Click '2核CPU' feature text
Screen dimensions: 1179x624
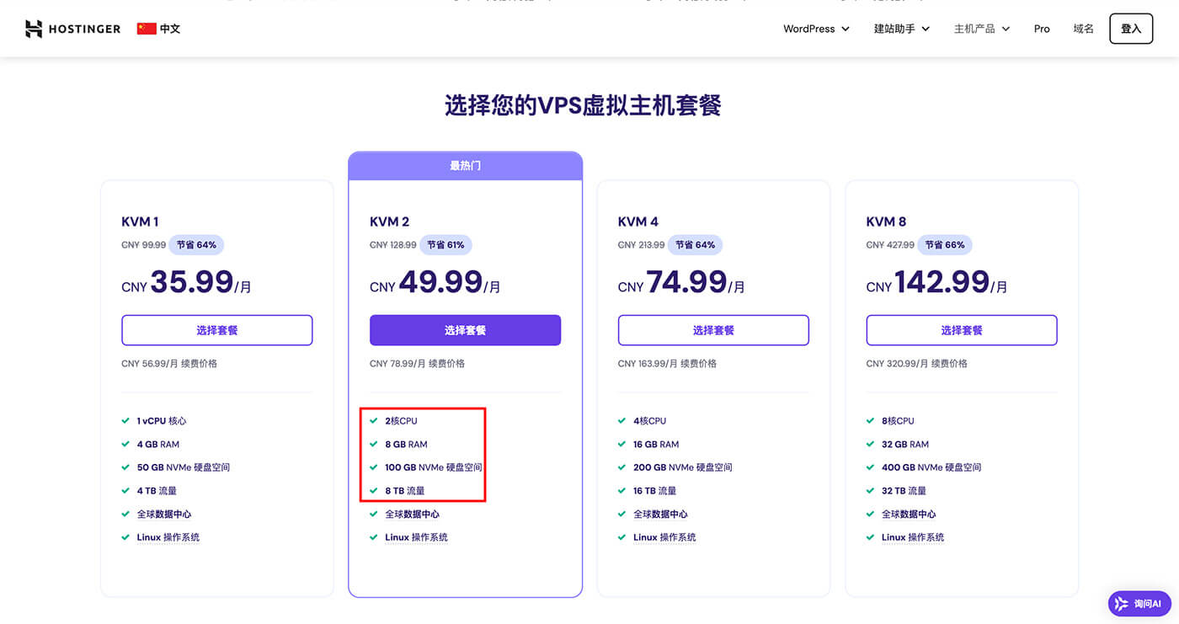[x=401, y=421]
